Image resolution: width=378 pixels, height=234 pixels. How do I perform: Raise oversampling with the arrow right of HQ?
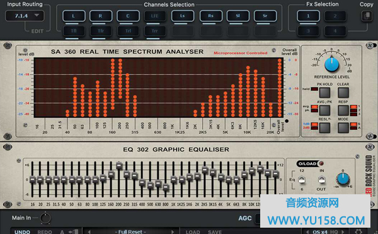point(343,232)
